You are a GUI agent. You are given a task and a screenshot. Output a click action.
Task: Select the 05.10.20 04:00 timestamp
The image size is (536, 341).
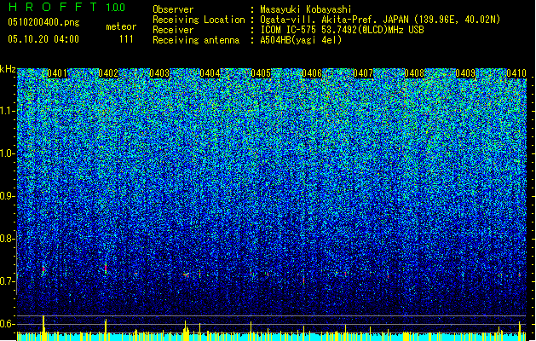tap(43, 38)
